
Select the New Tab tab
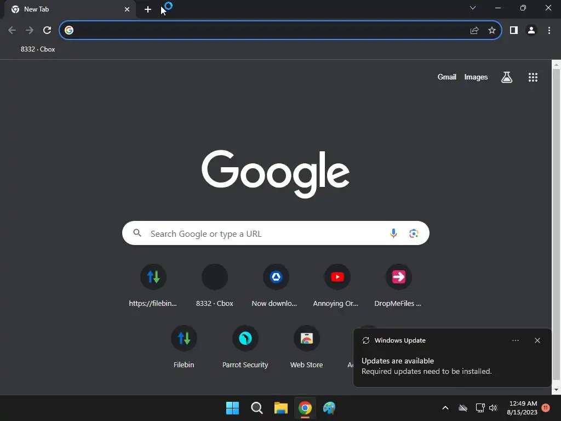(x=70, y=9)
